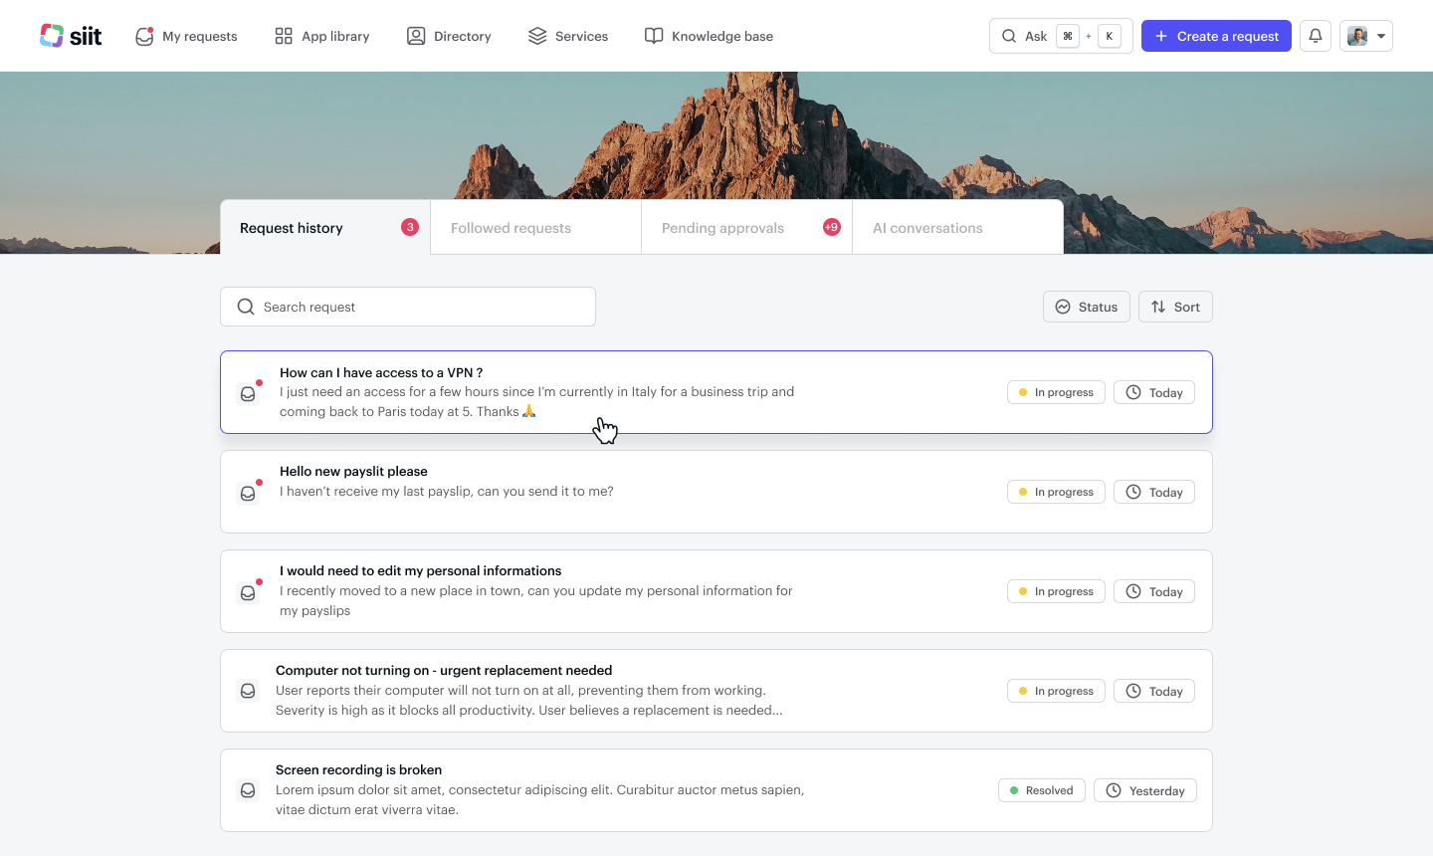Click the siit logo
The width and height of the screenshot is (1433, 856).
[x=71, y=36]
